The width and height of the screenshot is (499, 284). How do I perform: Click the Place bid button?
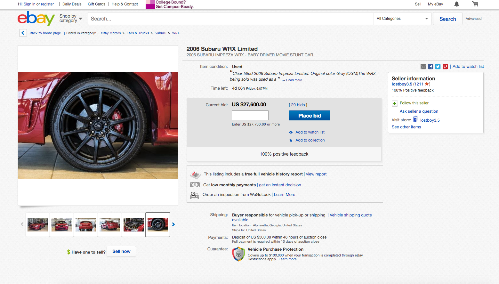point(309,116)
